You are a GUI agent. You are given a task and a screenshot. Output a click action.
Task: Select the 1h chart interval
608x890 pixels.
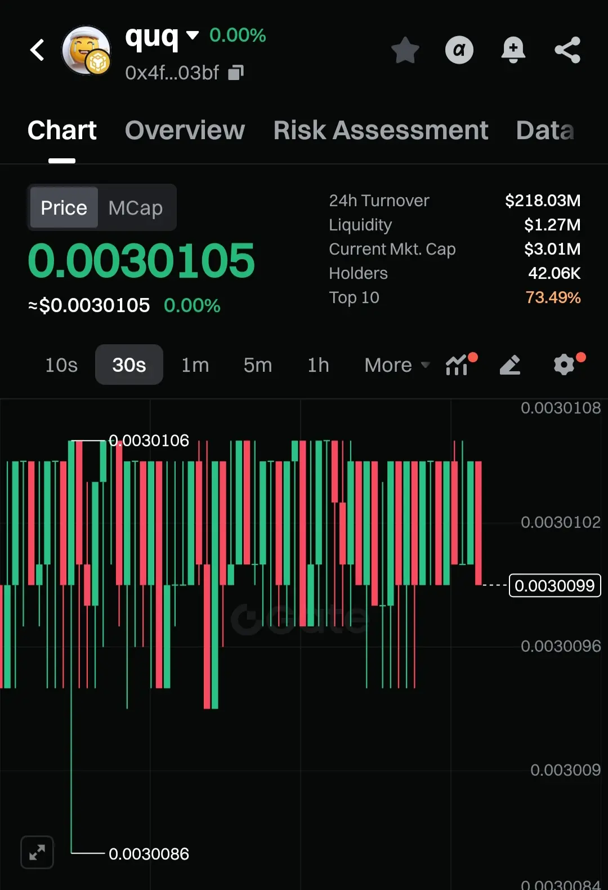[x=318, y=365]
